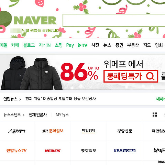Open the Naver TV icon link
This screenshot has width=165, height=165.
[x=82, y=45]
